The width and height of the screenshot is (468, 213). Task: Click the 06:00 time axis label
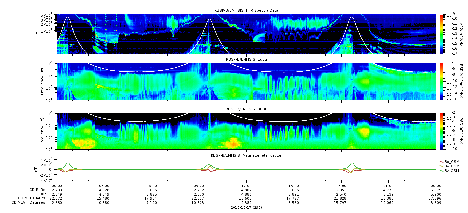[152, 185]
